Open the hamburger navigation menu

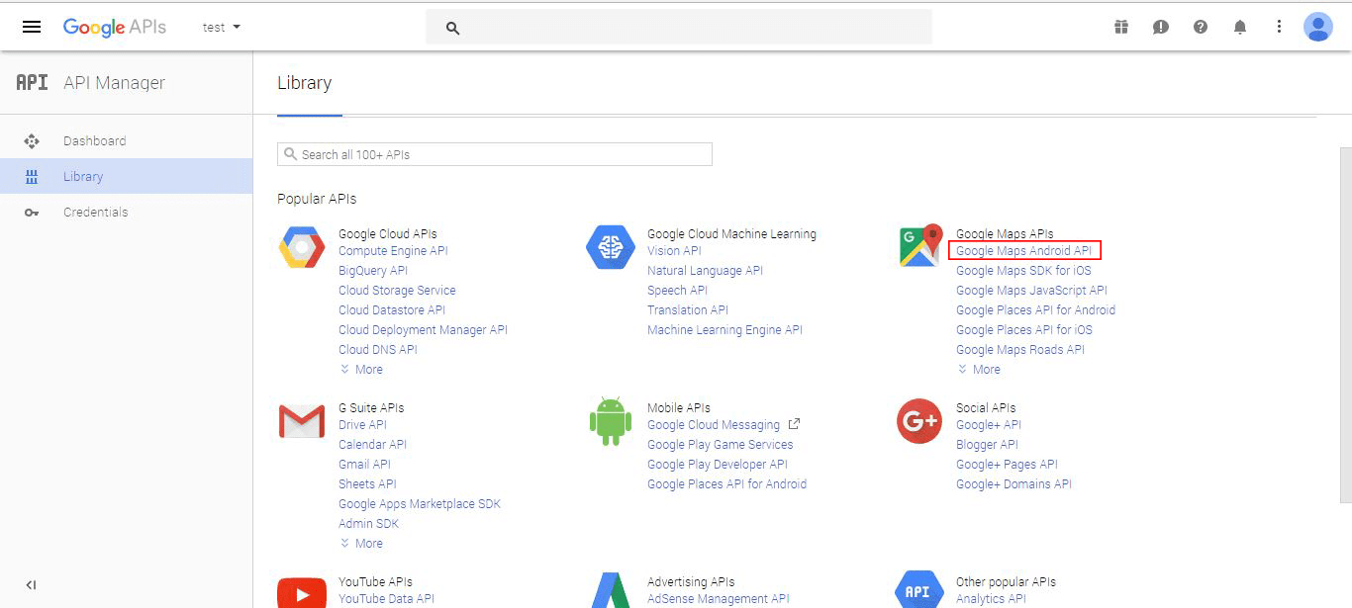point(32,27)
